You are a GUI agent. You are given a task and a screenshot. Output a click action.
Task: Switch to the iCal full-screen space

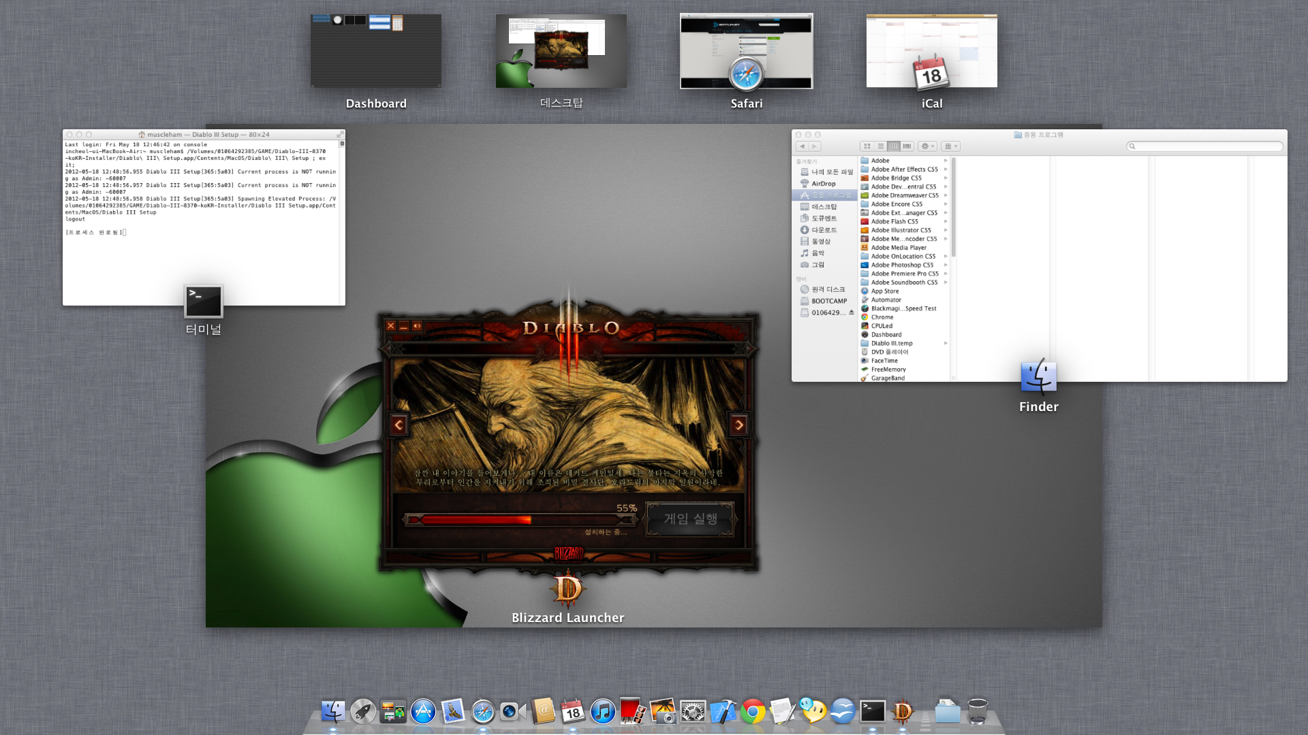click(x=932, y=51)
